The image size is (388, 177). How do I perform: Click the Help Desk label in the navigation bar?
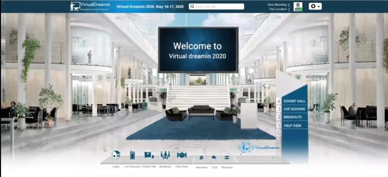point(182,166)
